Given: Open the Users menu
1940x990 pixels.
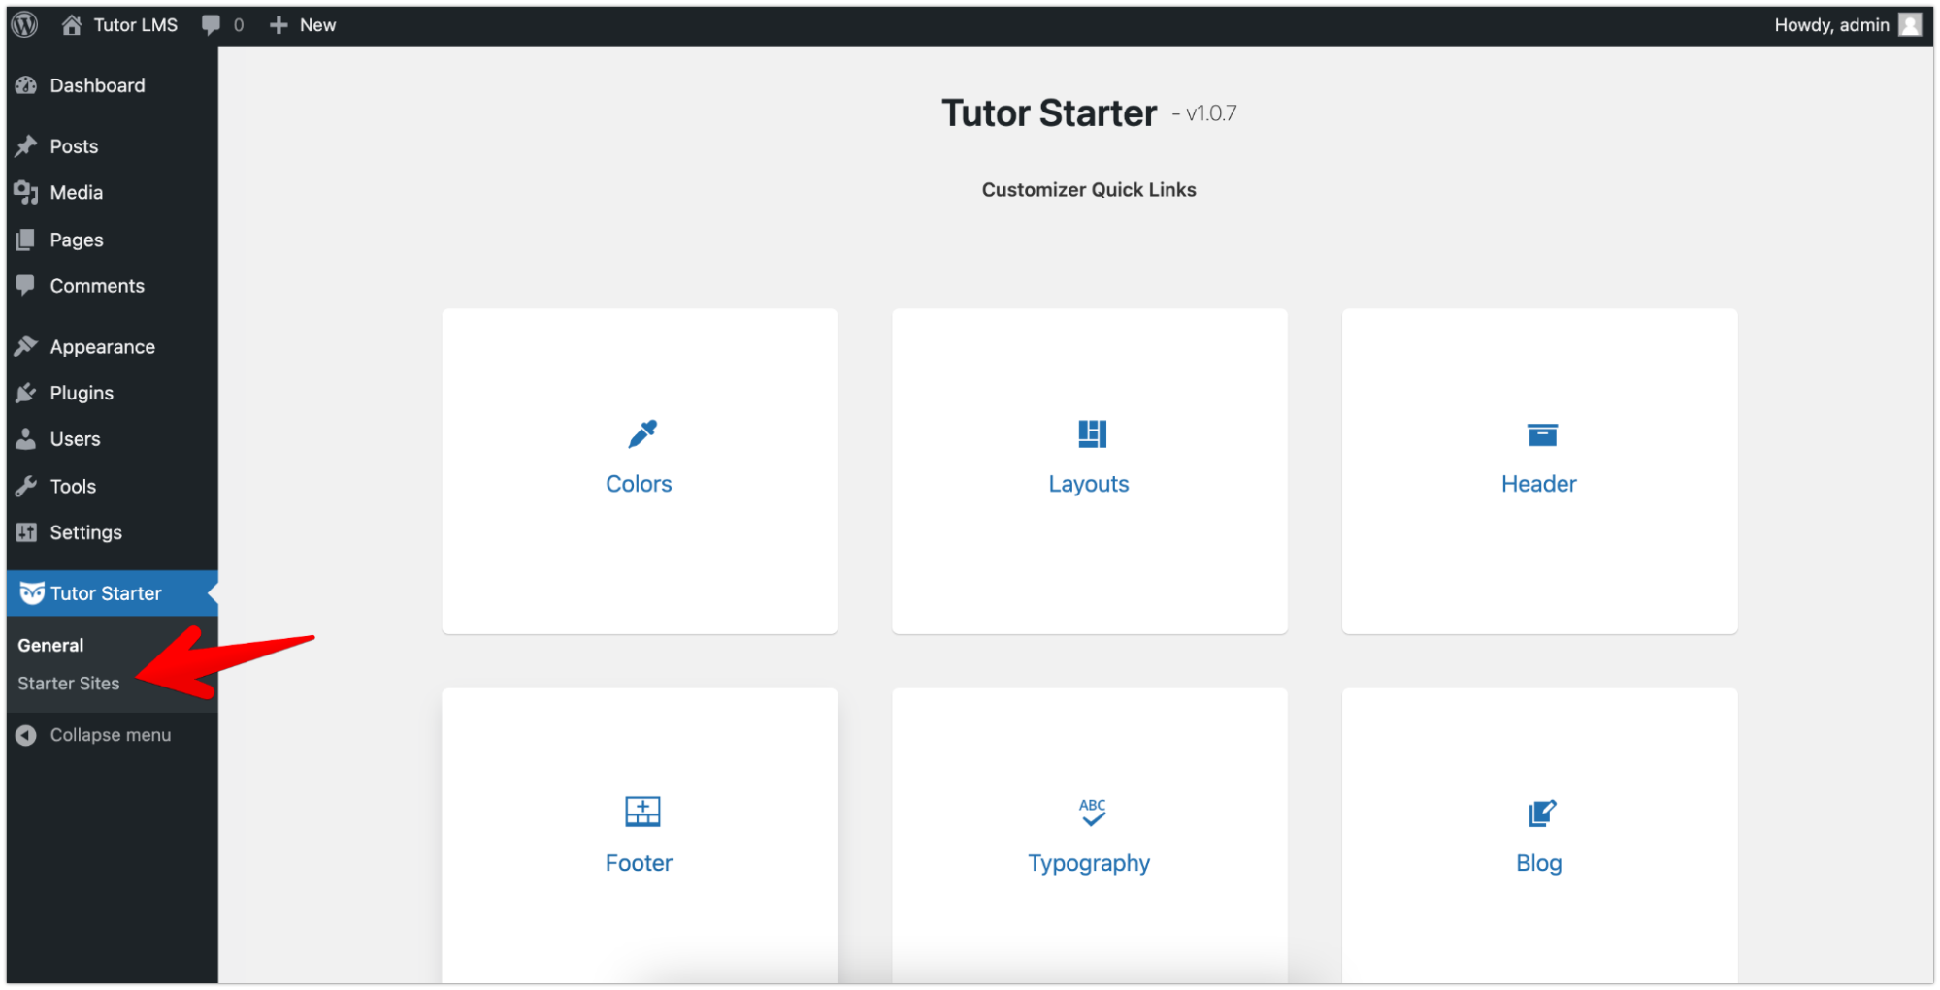Looking at the screenshot, I should pyautogui.click(x=113, y=439).
